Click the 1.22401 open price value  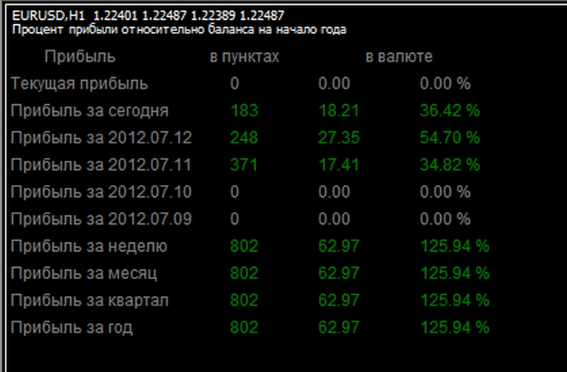pos(116,16)
